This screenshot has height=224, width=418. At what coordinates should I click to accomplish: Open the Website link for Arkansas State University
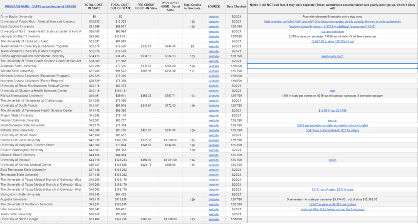point(213,66)
